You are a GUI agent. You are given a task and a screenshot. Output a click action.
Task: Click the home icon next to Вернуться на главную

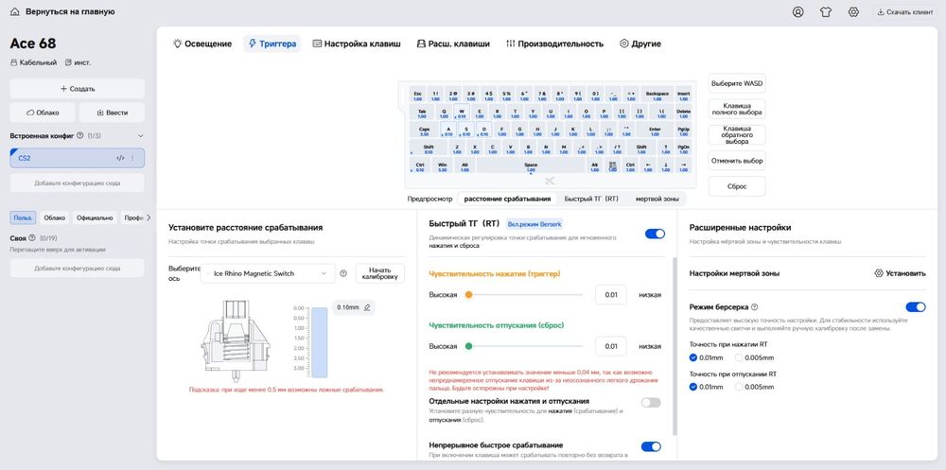(15, 11)
